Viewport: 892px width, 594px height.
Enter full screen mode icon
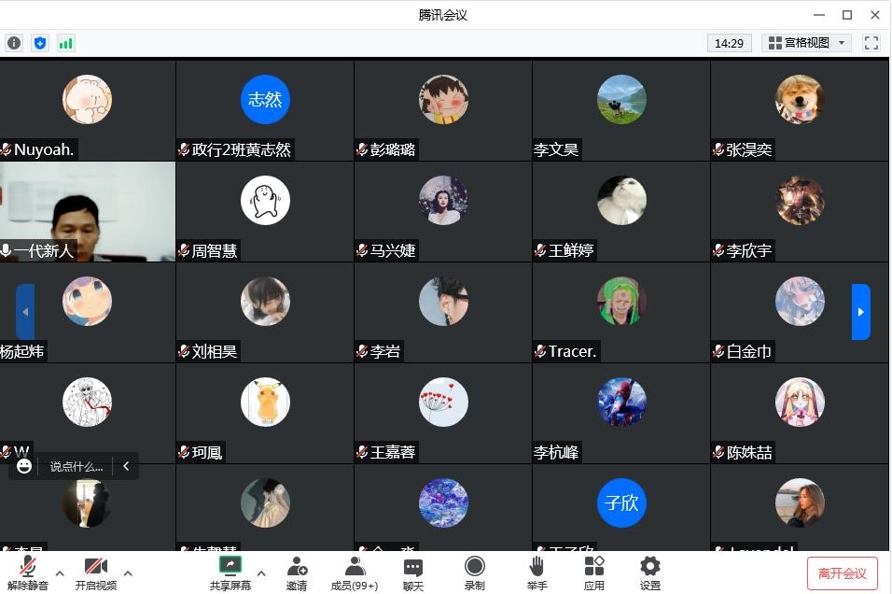(x=871, y=43)
